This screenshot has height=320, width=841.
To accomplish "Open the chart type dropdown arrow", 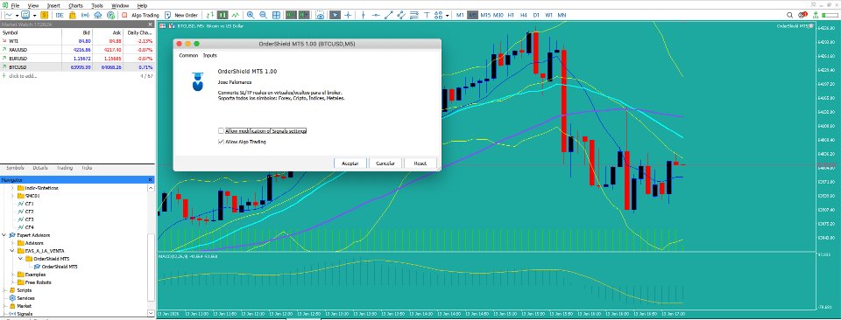I will tap(17, 16).
